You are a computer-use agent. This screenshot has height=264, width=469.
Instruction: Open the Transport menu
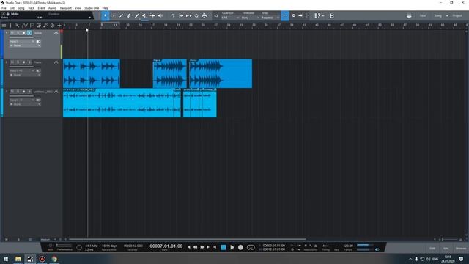[65, 8]
